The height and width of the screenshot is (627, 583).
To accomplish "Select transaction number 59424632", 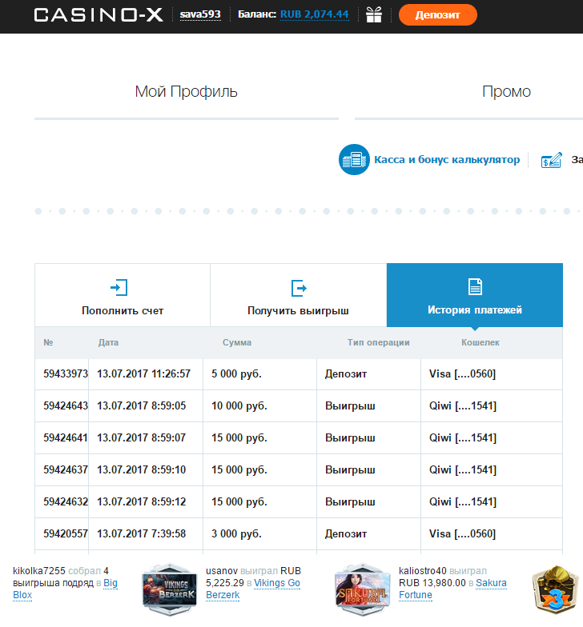I will point(66,502).
